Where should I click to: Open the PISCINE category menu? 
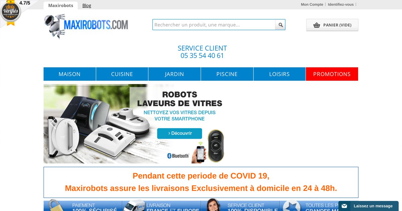[x=227, y=74]
